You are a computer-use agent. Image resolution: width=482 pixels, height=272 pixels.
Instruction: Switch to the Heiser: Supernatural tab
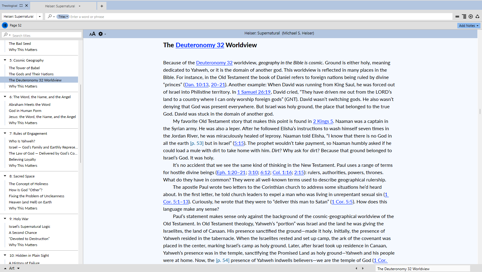pyautogui.click(x=60, y=6)
